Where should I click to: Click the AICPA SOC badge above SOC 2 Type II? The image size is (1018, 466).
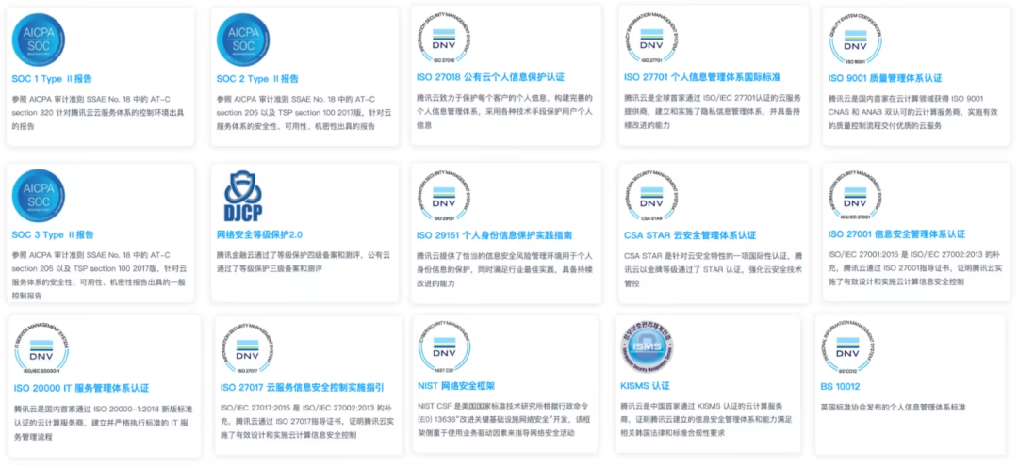[243, 40]
